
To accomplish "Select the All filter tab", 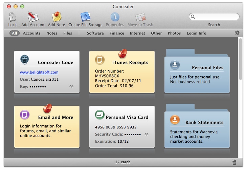I will 14,33.
